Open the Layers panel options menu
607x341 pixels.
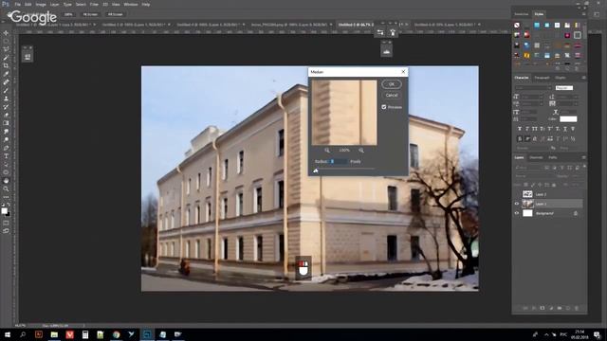584,158
